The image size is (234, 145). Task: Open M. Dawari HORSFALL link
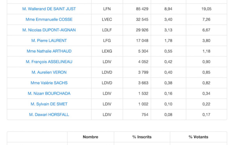point(49,115)
